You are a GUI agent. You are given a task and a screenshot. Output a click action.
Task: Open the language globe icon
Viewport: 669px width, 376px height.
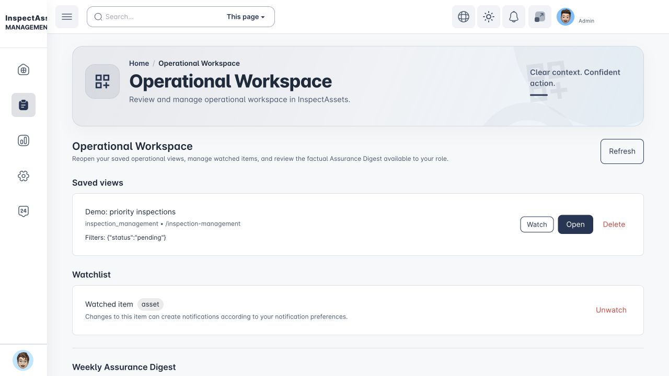click(x=464, y=17)
